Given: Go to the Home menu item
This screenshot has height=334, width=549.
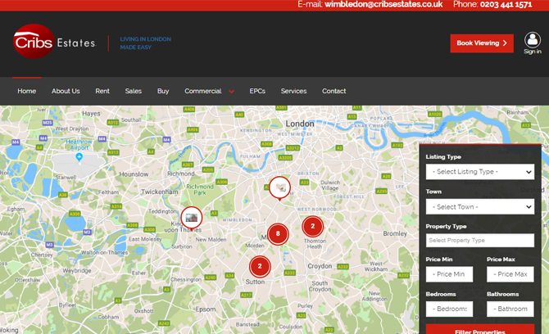Looking at the screenshot, I should pyautogui.click(x=26, y=91).
